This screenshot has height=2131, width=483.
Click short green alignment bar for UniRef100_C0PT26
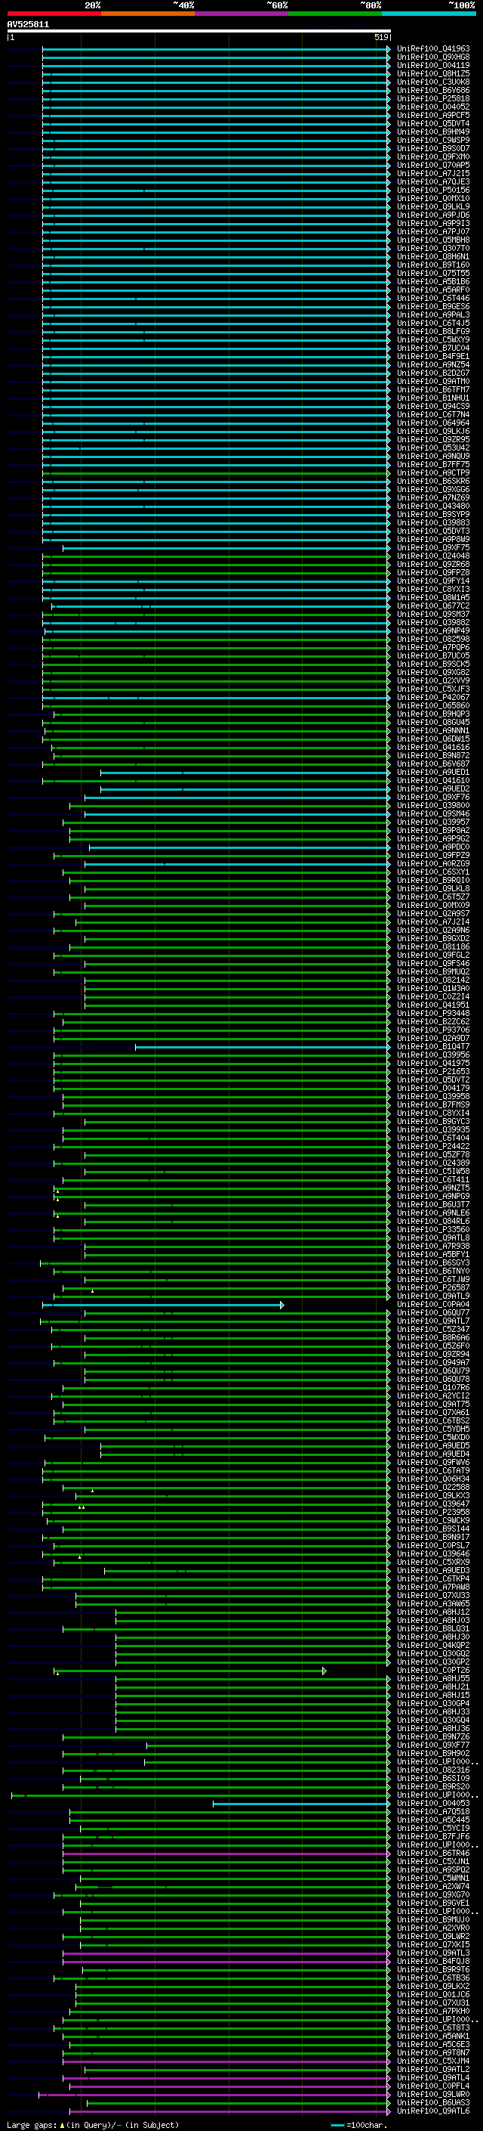[190, 1671]
